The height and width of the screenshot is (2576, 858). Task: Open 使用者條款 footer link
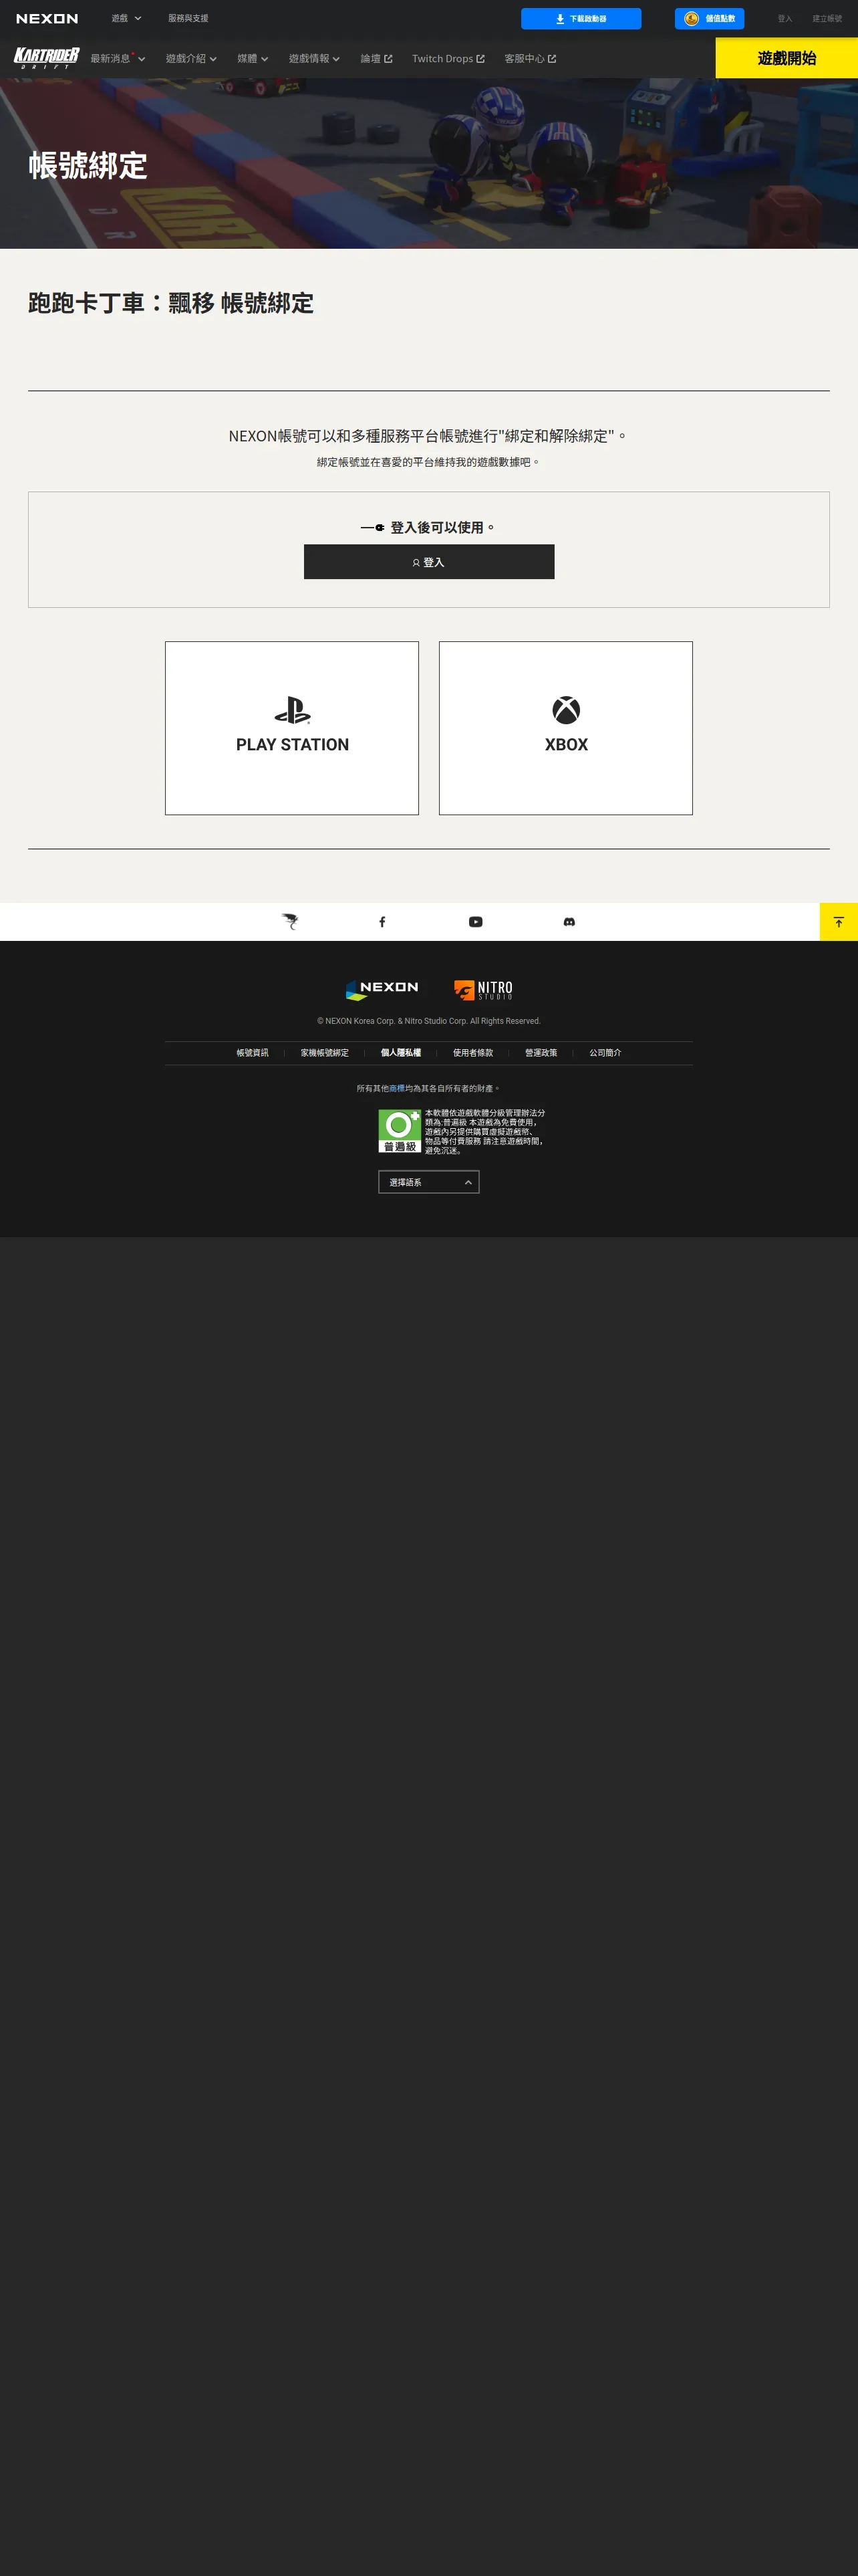pos(472,1053)
